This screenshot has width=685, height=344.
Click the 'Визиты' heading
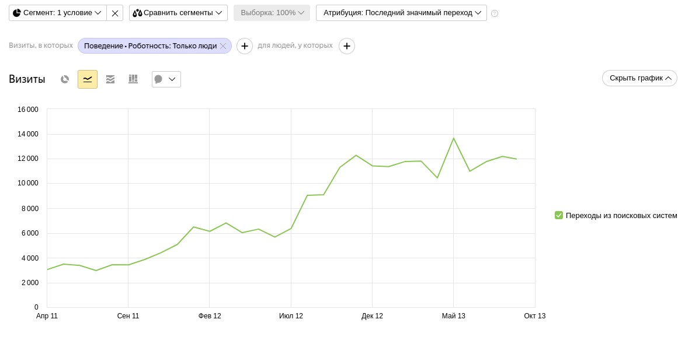click(27, 79)
